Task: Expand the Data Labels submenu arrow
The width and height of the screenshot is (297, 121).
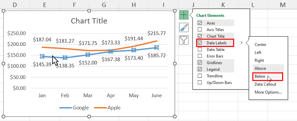Action: pos(241,43)
